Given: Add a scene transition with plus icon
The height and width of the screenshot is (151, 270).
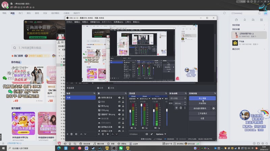Looking at the screenshot, I should click(x=176, y=108).
